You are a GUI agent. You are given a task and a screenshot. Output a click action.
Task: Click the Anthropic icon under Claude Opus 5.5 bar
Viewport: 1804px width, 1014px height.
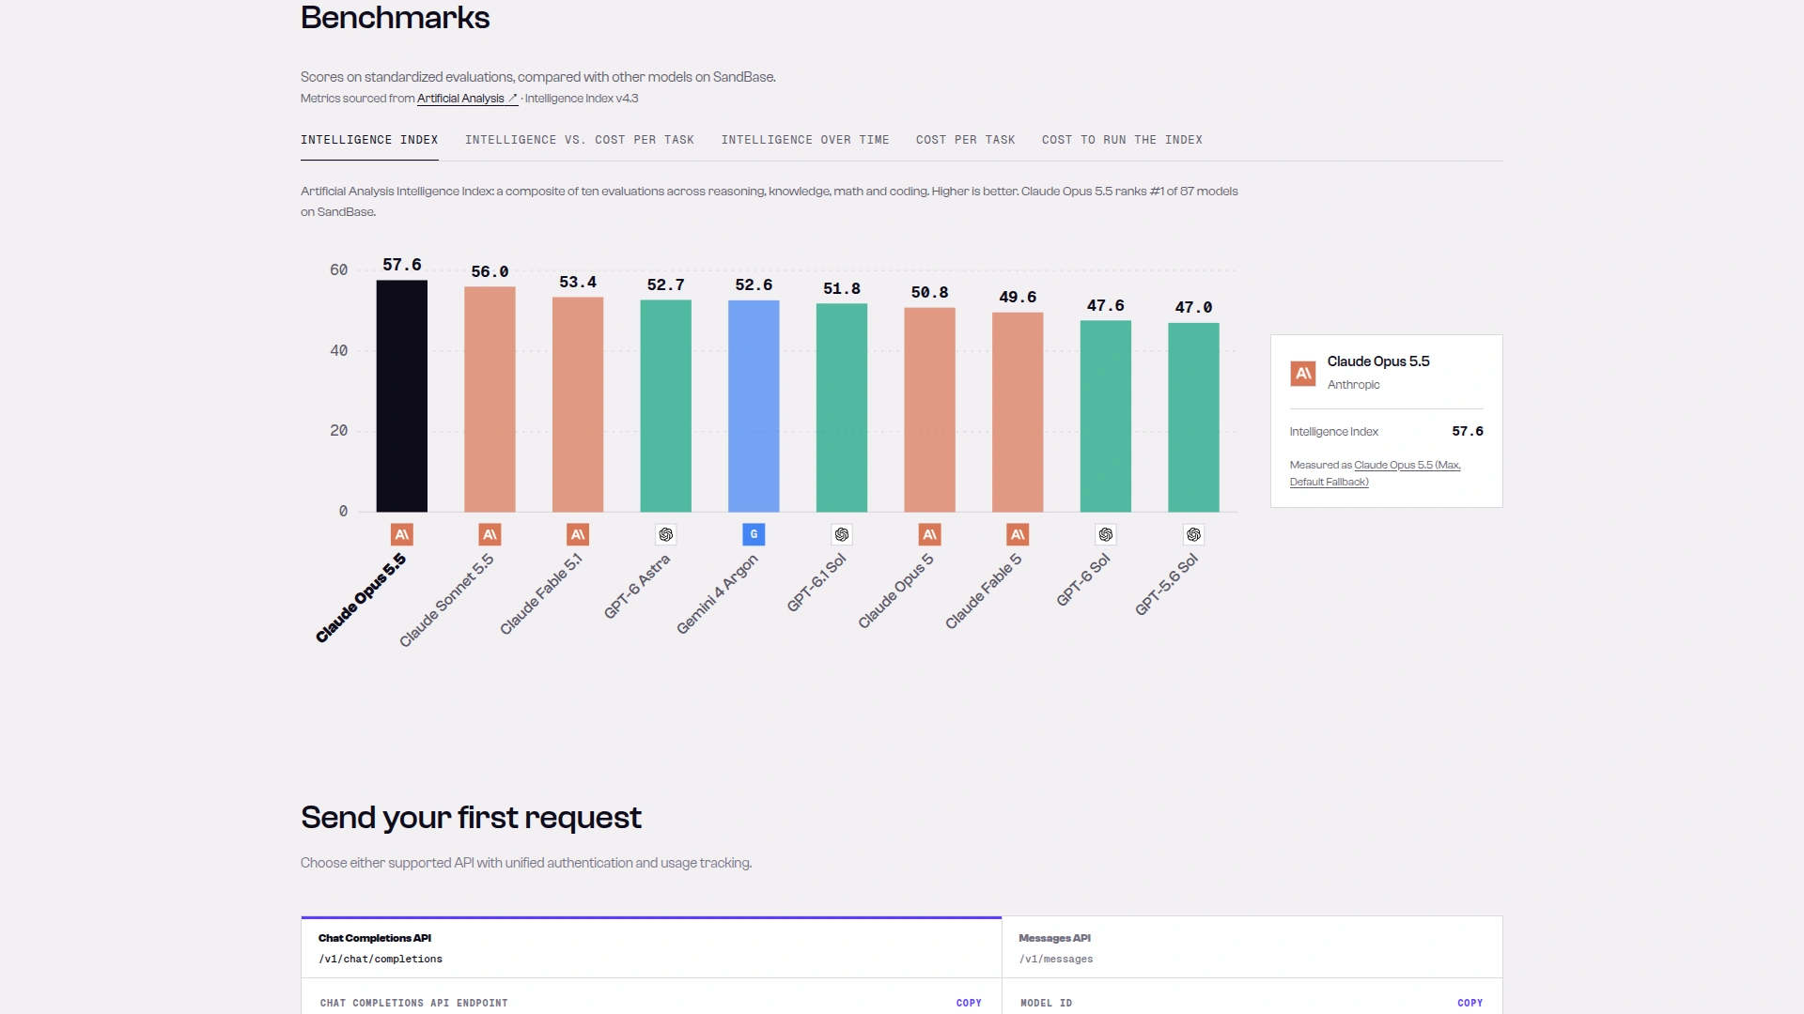(x=401, y=534)
